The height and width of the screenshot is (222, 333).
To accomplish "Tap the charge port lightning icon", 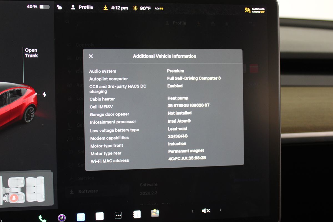I will (x=44, y=95).
